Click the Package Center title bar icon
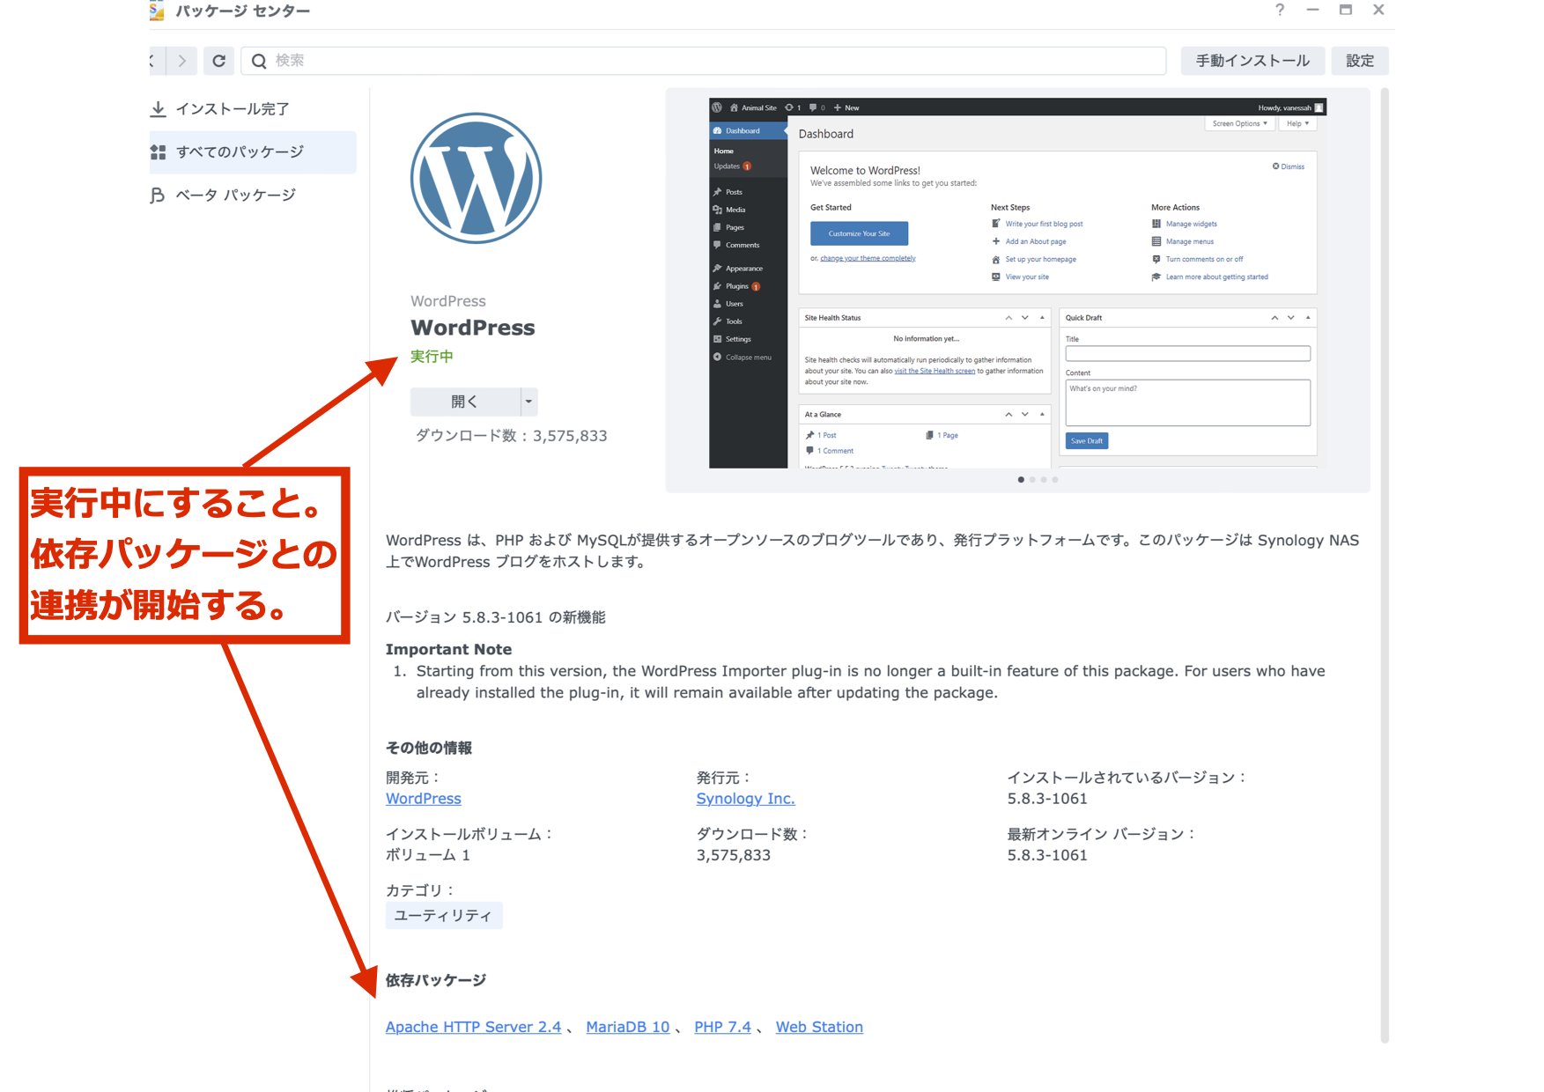Image resolution: width=1544 pixels, height=1092 pixels. (x=157, y=11)
